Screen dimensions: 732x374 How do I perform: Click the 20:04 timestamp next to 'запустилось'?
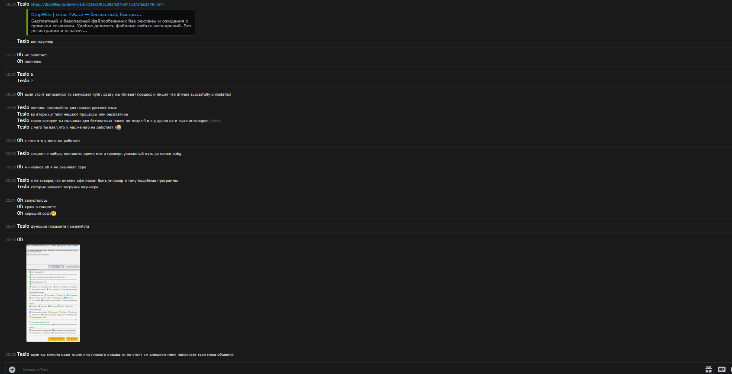[10, 200]
